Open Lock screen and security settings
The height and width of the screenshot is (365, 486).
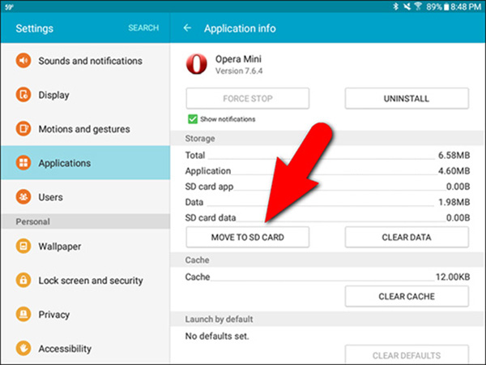(85, 281)
